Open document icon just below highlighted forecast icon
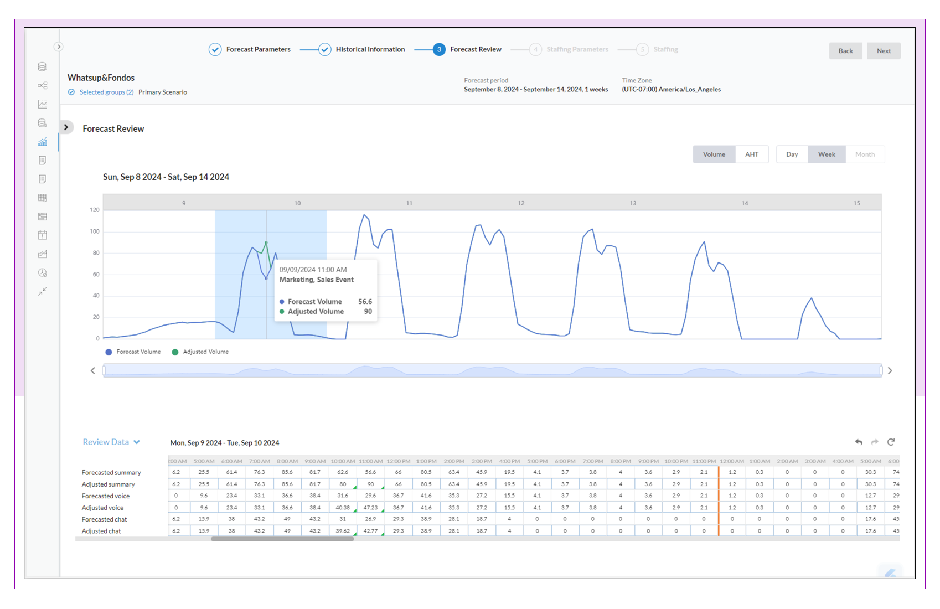 pyautogui.click(x=42, y=160)
